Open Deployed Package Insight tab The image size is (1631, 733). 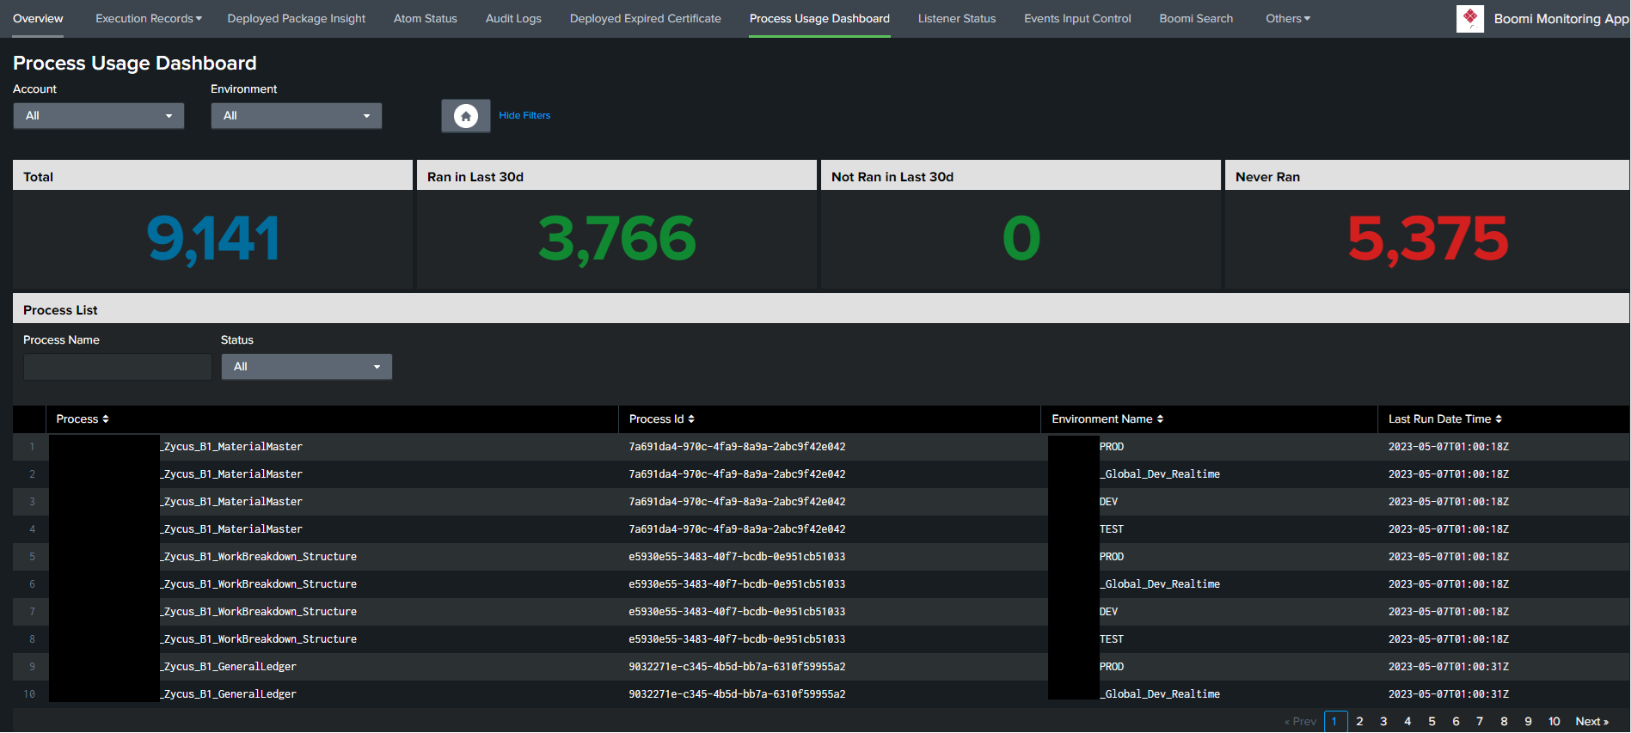(297, 19)
